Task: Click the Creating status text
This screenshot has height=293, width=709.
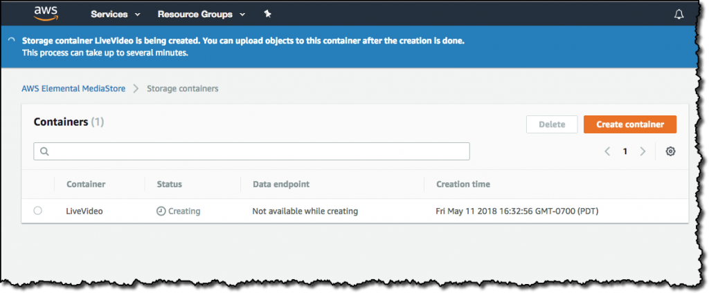Action: [184, 211]
